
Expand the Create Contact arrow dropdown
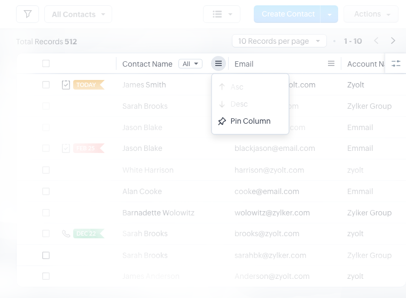click(330, 14)
